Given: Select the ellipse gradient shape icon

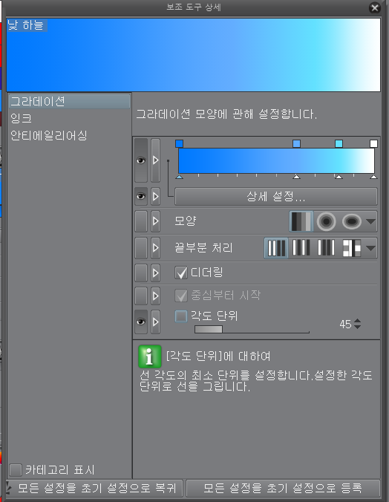Looking at the screenshot, I should tap(352, 221).
